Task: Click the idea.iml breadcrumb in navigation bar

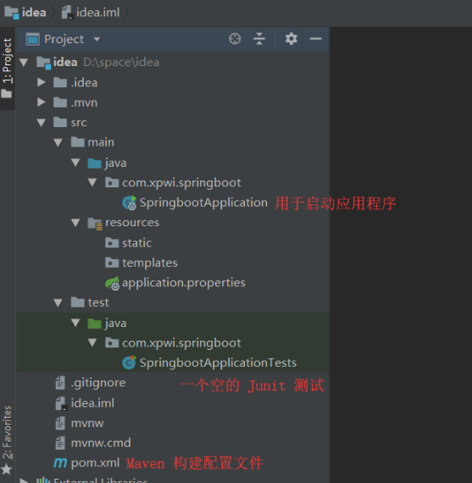Action: coord(91,13)
